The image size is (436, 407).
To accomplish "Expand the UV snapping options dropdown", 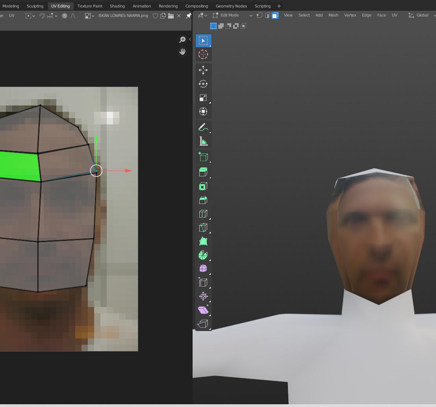I will coord(56,16).
